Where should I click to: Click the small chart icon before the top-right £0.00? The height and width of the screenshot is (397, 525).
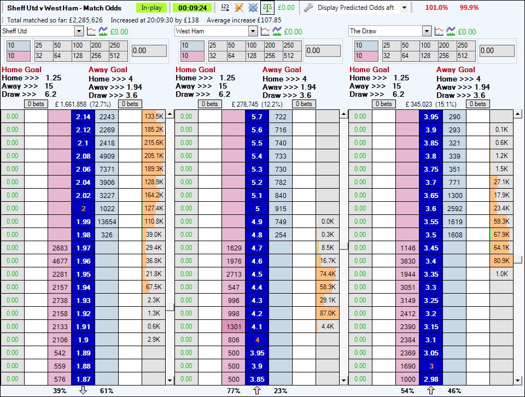click(x=440, y=31)
